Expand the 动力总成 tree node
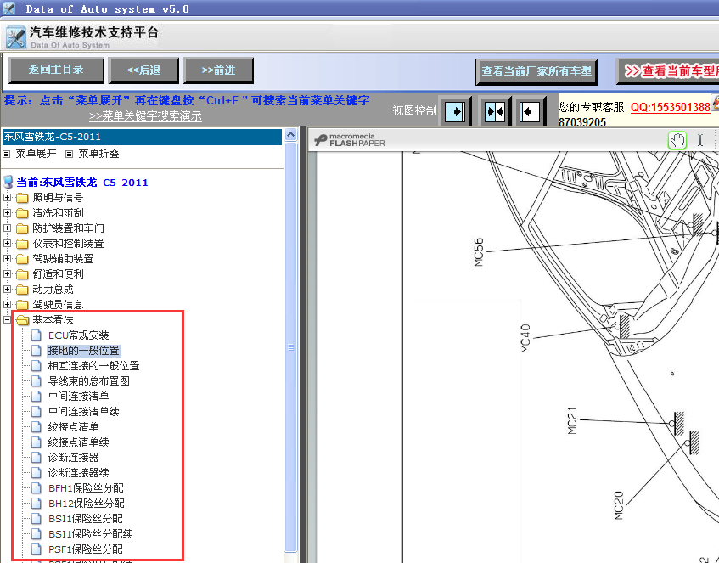Screen dimensions: 719x563 point(7,289)
